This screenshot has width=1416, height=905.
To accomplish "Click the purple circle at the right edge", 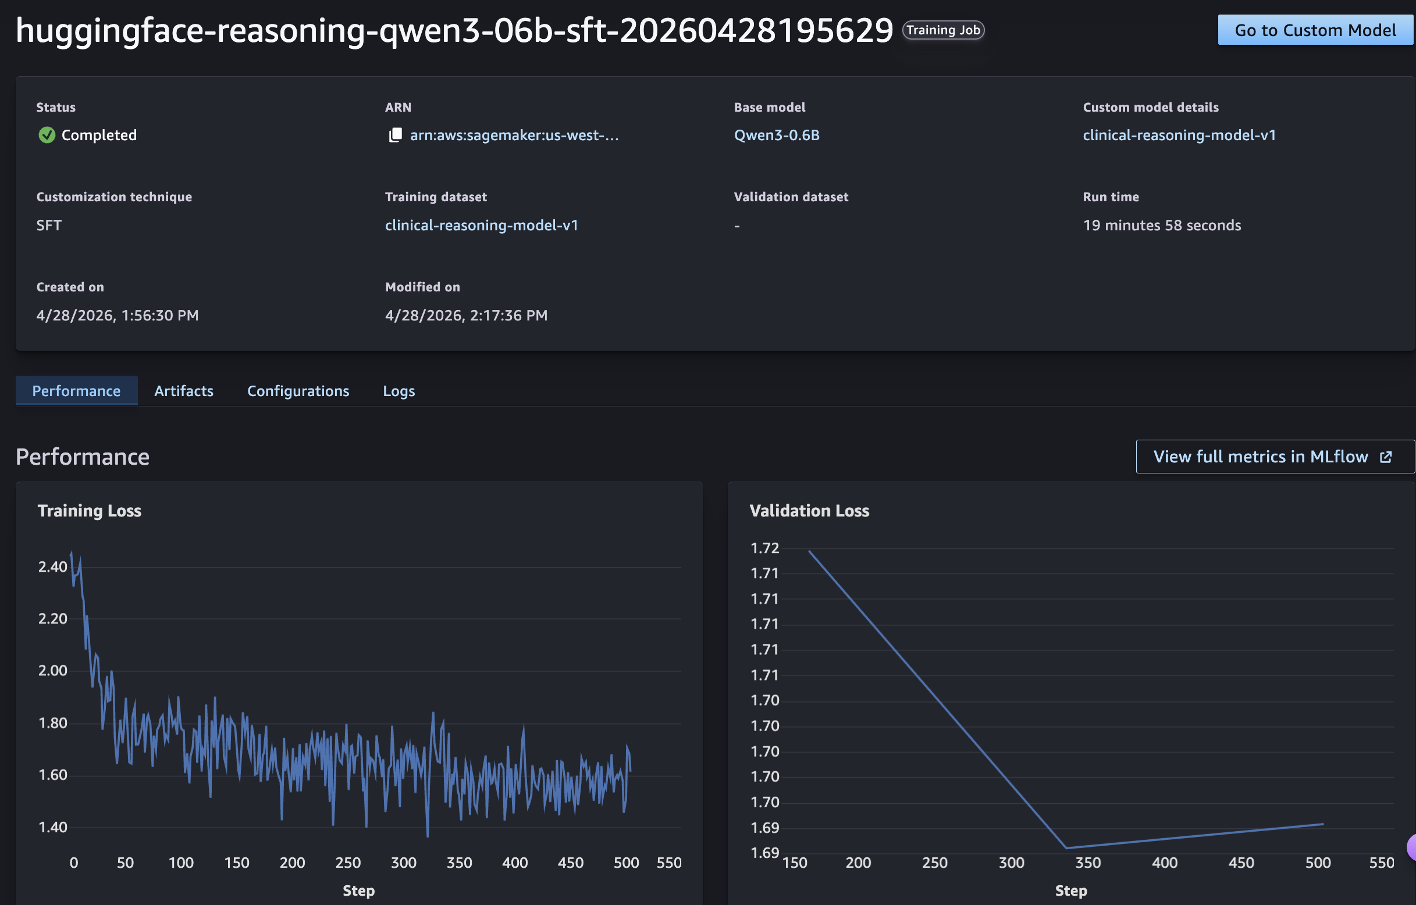I will click(1411, 847).
